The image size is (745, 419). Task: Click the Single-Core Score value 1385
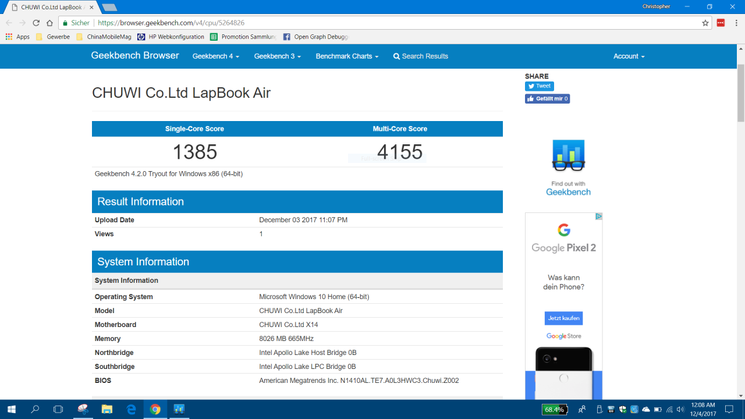tap(194, 152)
